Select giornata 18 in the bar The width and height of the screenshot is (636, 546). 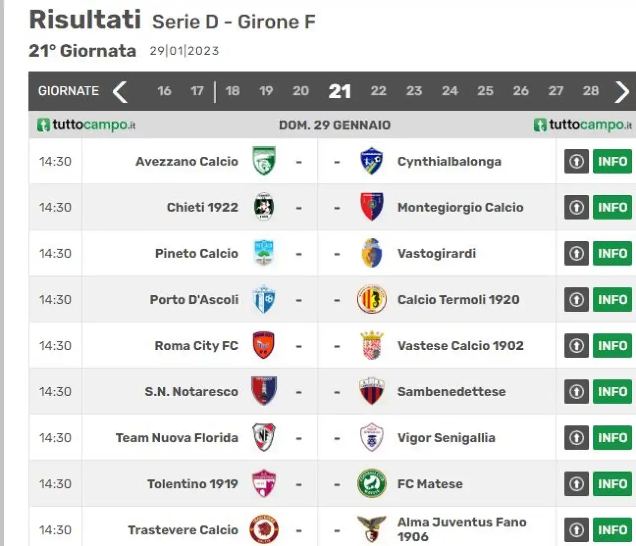[x=232, y=91]
